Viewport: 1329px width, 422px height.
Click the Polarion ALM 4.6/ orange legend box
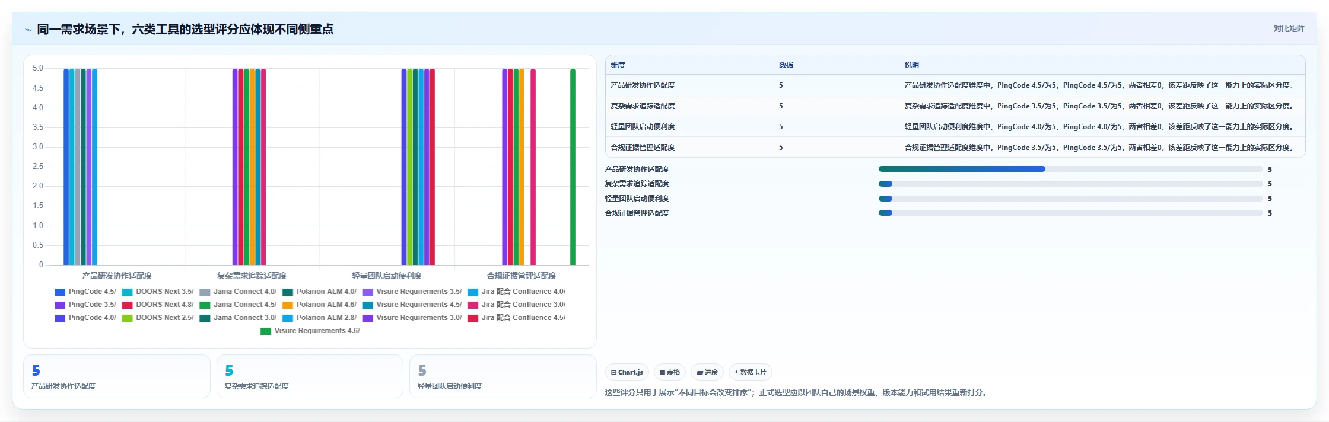tap(288, 305)
